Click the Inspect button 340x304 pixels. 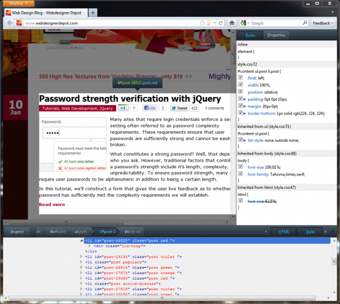pyautogui.click(x=17, y=231)
